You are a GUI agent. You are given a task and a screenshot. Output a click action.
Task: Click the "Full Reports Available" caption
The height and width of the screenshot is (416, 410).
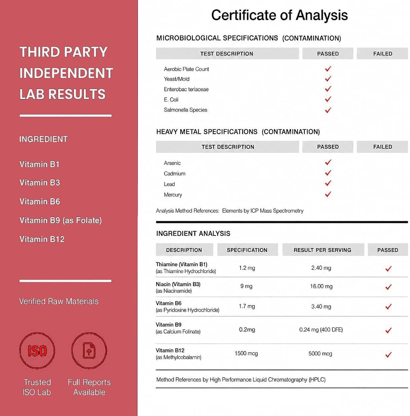pos(89,387)
